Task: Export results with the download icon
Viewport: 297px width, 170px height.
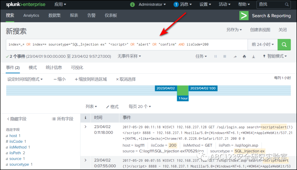Action: [x=254, y=56]
